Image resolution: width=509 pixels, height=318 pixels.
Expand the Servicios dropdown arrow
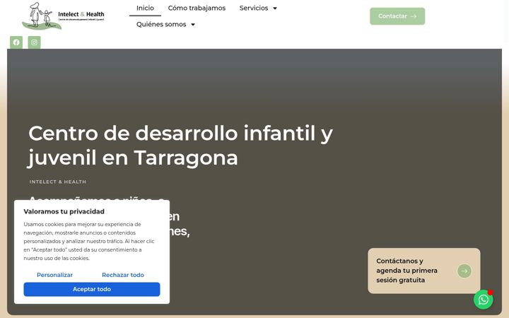coord(275,8)
